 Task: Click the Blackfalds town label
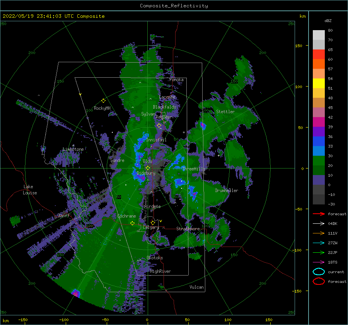point(164,107)
